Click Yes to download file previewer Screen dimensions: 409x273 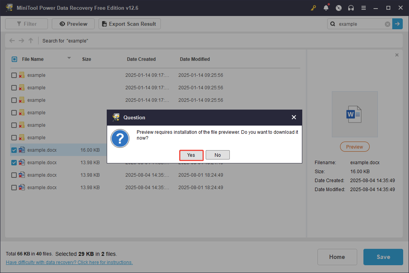(x=191, y=155)
